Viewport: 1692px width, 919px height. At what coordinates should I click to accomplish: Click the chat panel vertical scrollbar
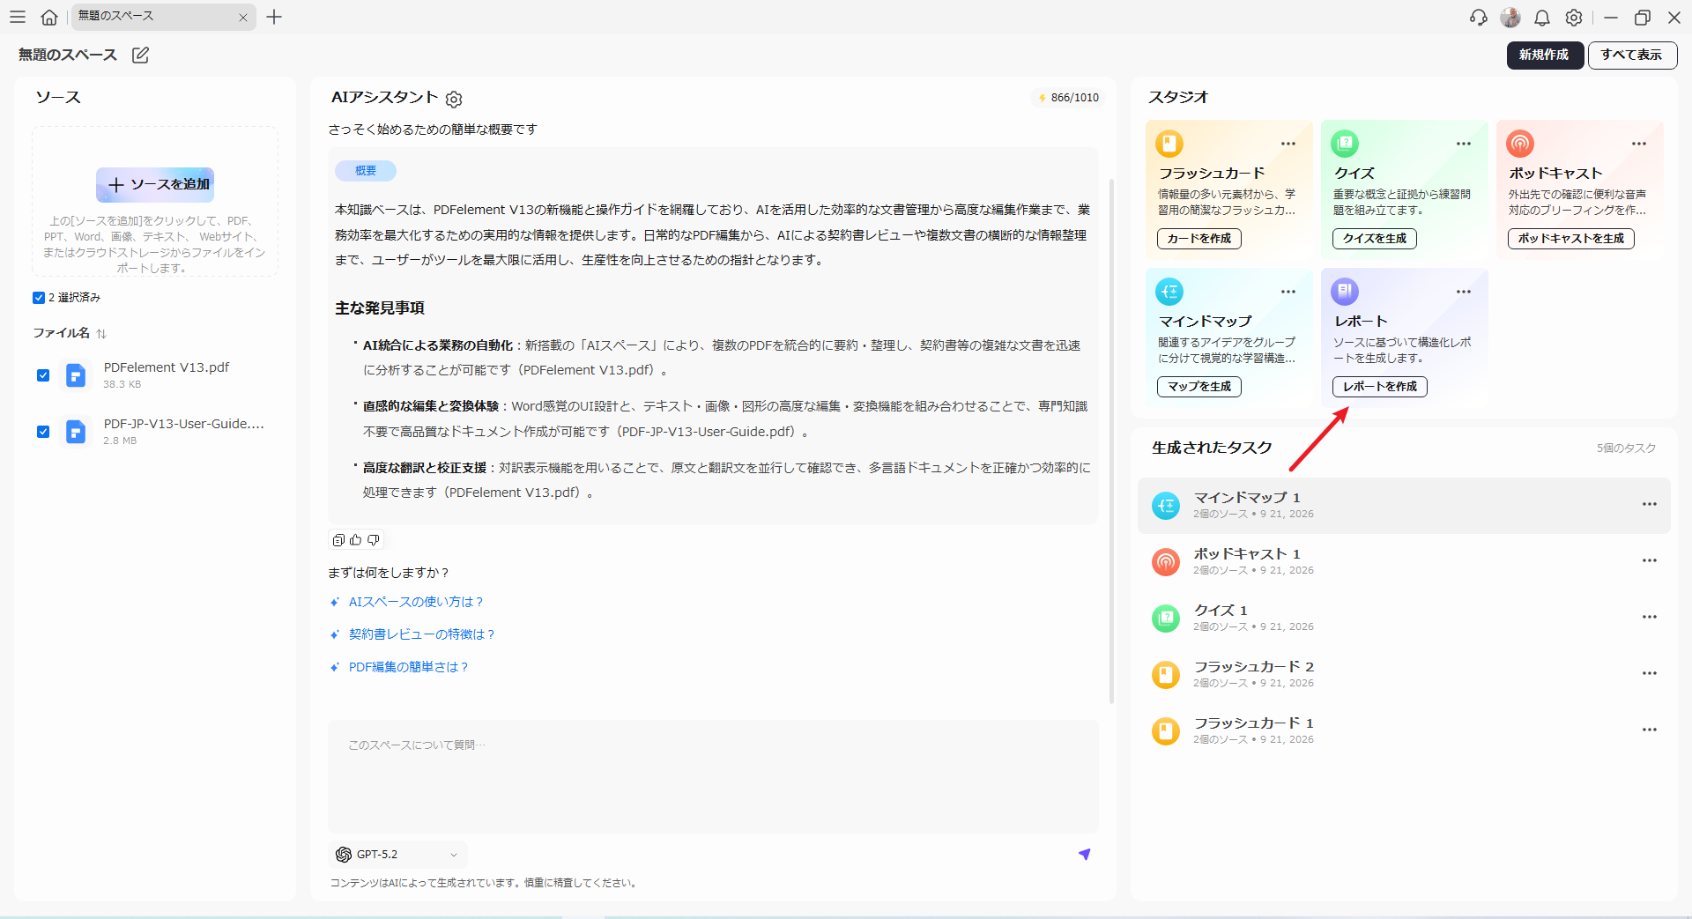coord(1111,441)
